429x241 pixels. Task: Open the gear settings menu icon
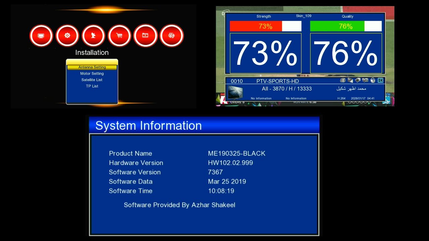pyautogui.click(x=67, y=35)
